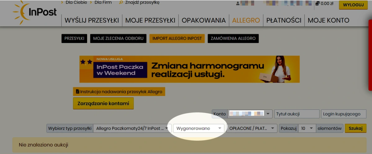Click the Tytuł aukcji input field
Screen dimensions: 372x154
click(x=297, y=114)
